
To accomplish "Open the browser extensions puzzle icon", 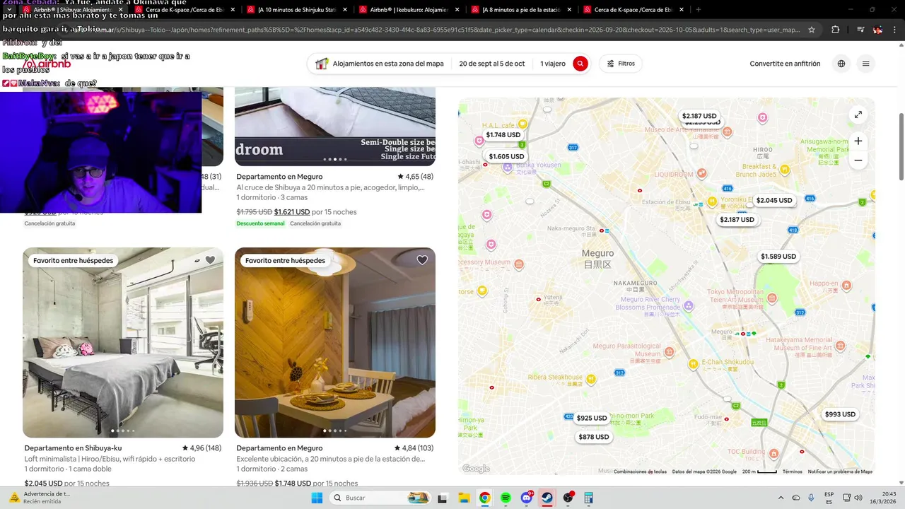I will 836,30.
